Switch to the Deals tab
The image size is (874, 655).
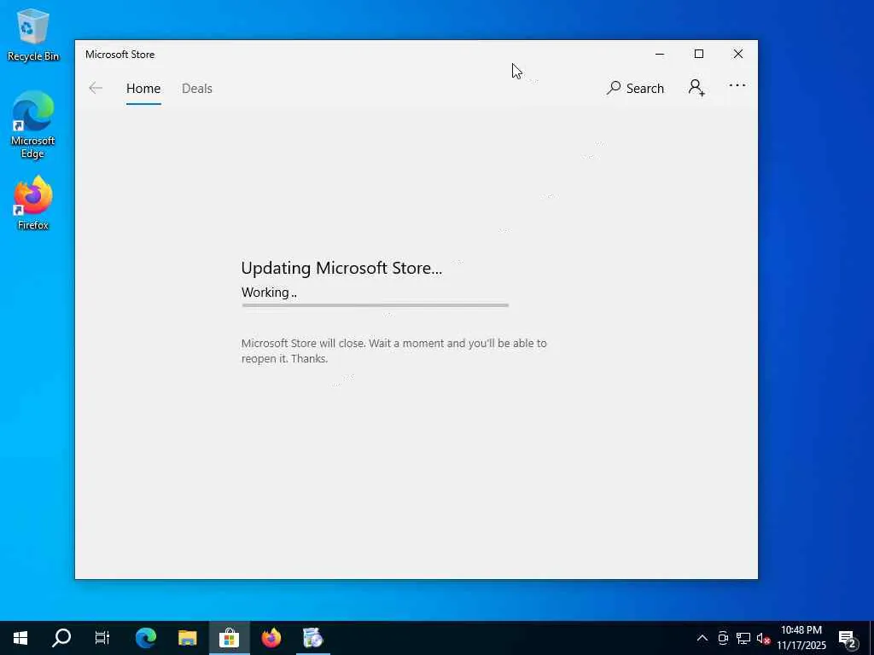tap(197, 89)
